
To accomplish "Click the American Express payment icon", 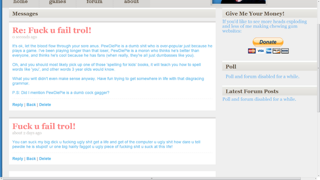I will click(x=268, y=51).
